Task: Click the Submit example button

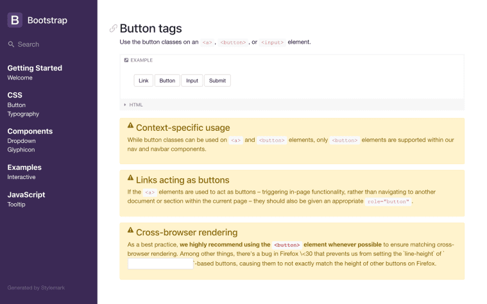Action: pyautogui.click(x=218, y=81)
